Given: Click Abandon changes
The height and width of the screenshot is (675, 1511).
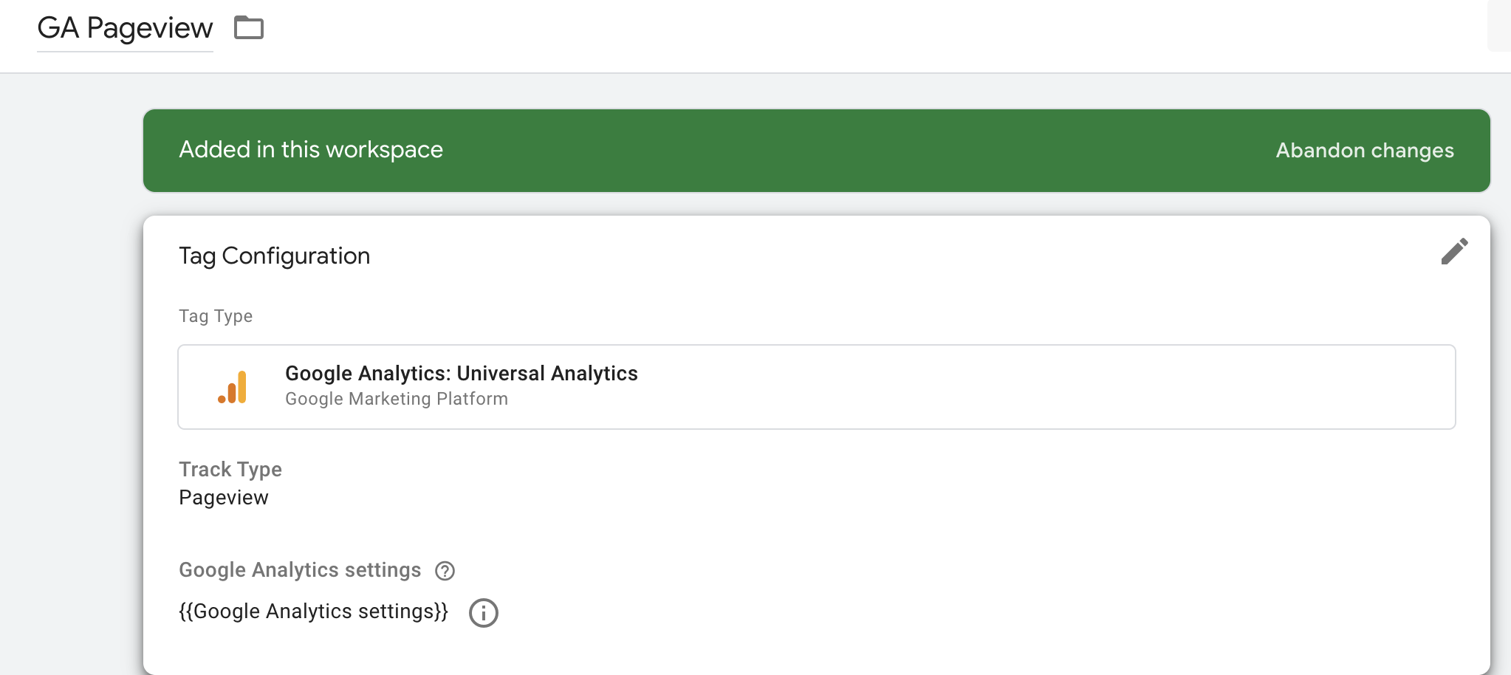Looking at the screenshot, I should pos(1365,151).
